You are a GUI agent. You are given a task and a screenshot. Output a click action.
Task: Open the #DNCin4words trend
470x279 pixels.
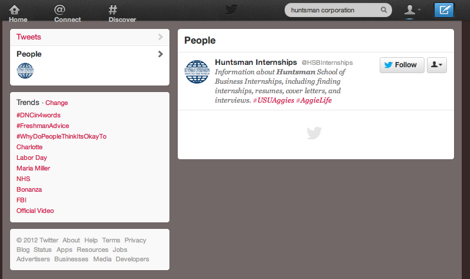point(38,115)
